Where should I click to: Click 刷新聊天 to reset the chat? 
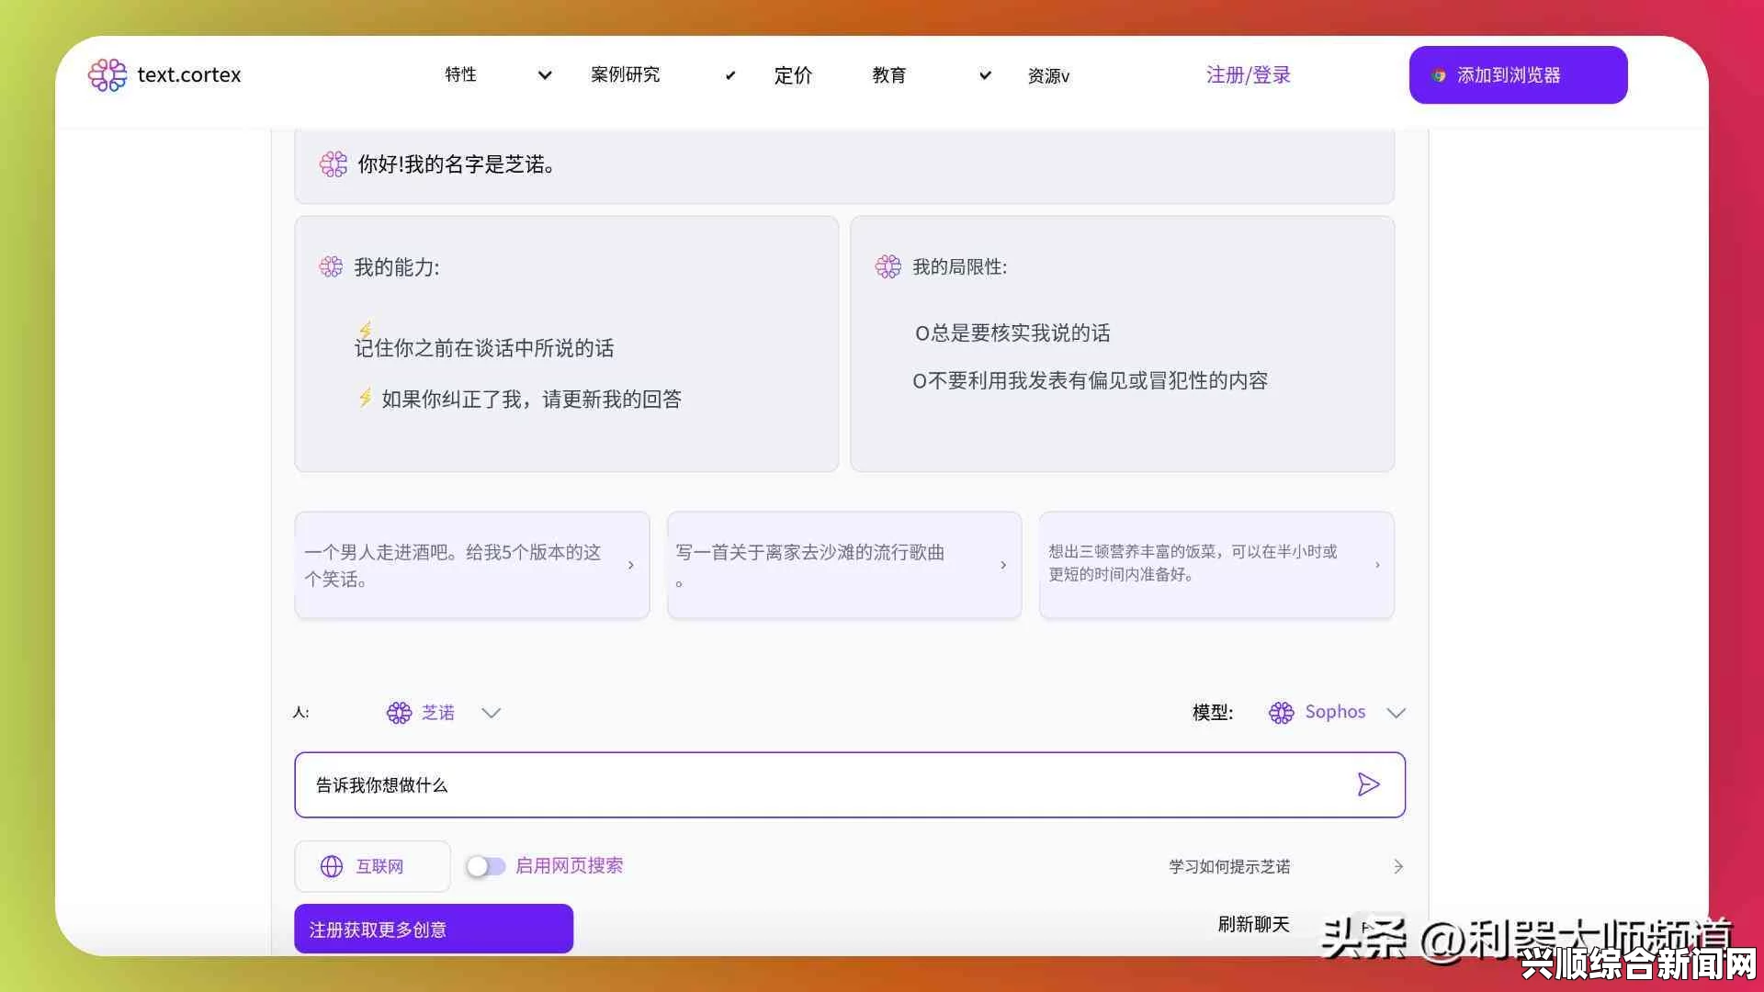1254,924
